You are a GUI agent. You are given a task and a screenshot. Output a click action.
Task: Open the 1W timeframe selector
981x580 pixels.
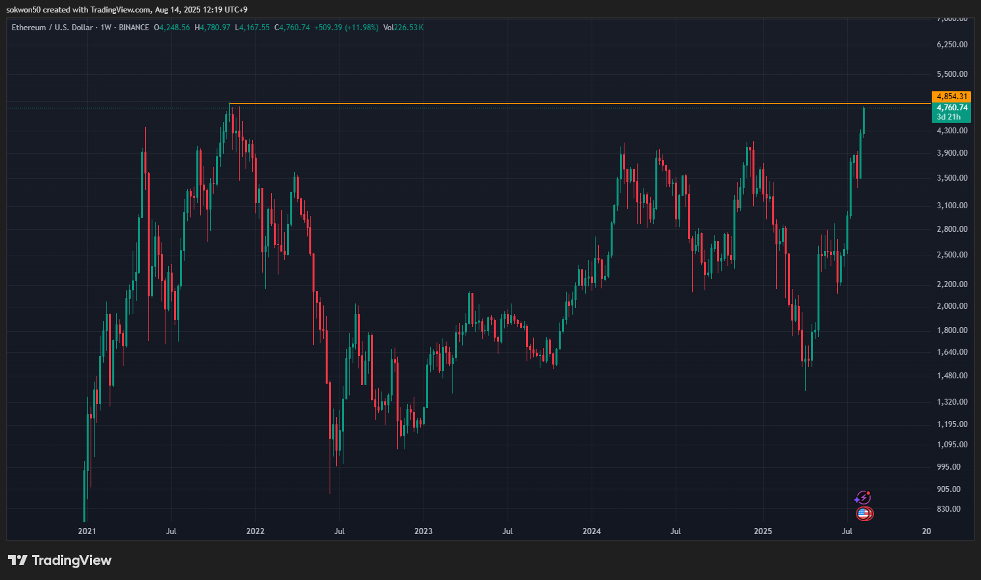click(108, 28)
